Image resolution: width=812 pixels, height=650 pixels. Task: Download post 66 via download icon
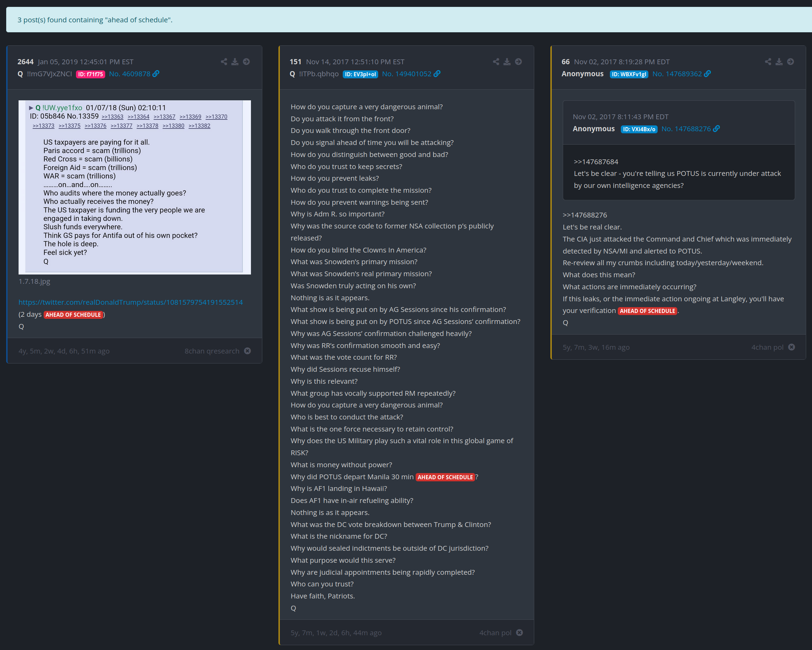click(x=779, y=62)
